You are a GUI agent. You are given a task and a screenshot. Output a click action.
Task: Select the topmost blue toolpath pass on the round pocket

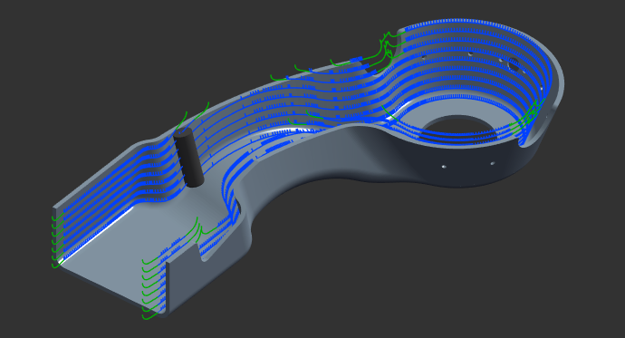tap(478, 24)
